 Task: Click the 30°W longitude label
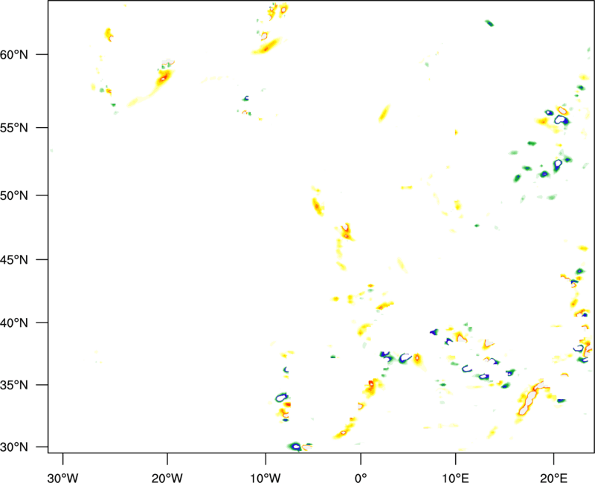(62, 478)
